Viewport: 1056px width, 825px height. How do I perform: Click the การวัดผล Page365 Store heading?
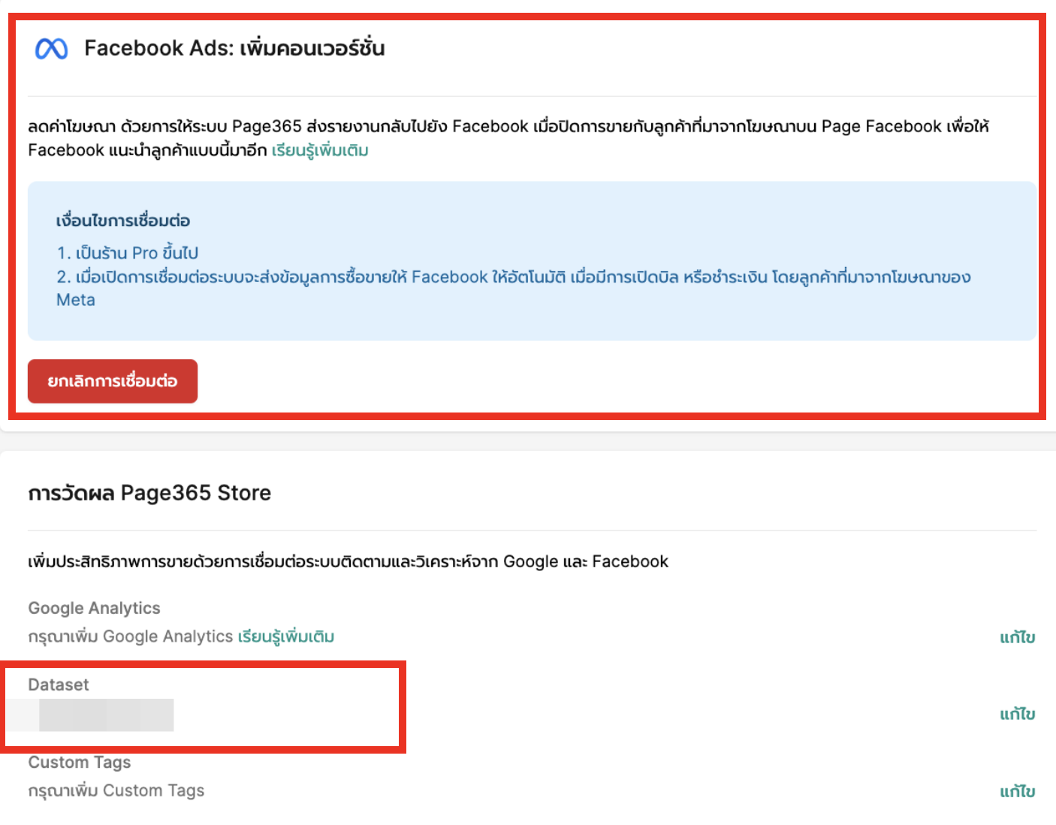pyautogui.click(x=149, y=493)
